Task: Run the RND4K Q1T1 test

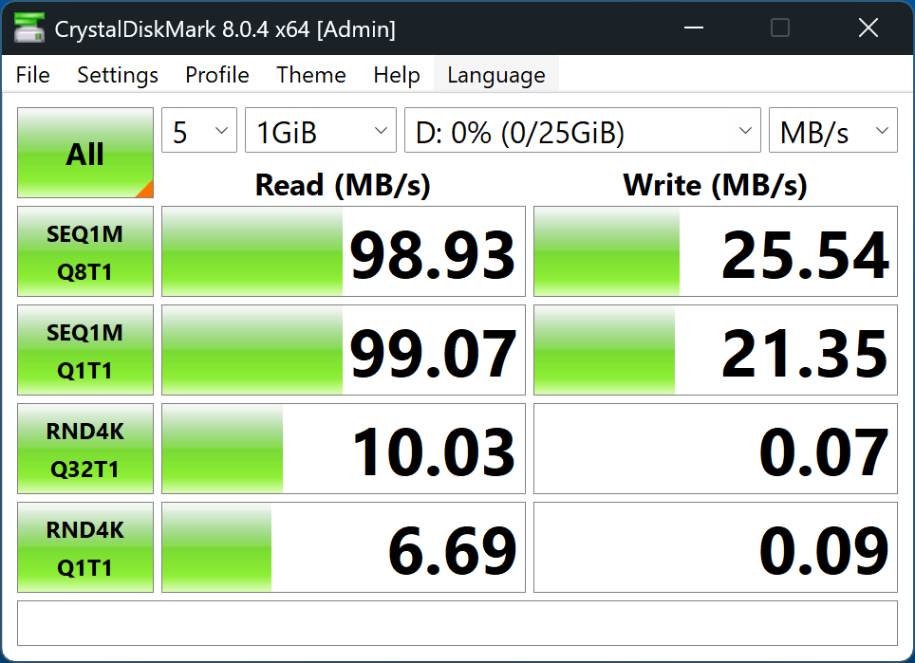Action: 85,547
